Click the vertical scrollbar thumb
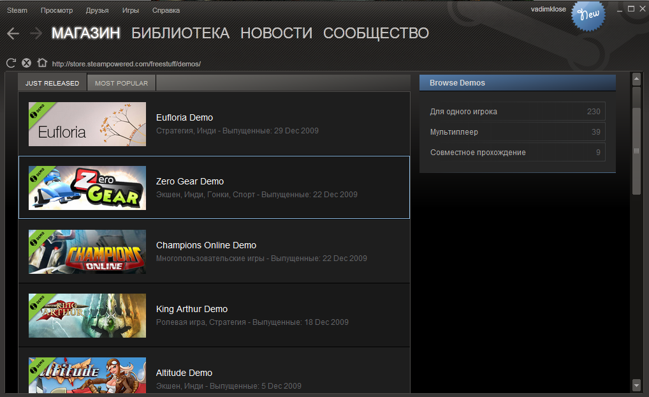This screenshot has width=649, height=397. pos(637,151)
